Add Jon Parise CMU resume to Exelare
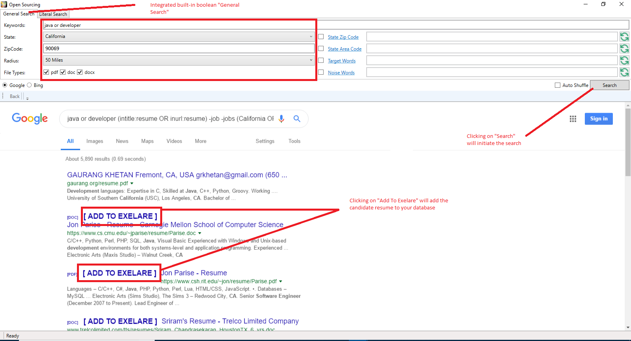Screen dimensions: 631x341 120,216
